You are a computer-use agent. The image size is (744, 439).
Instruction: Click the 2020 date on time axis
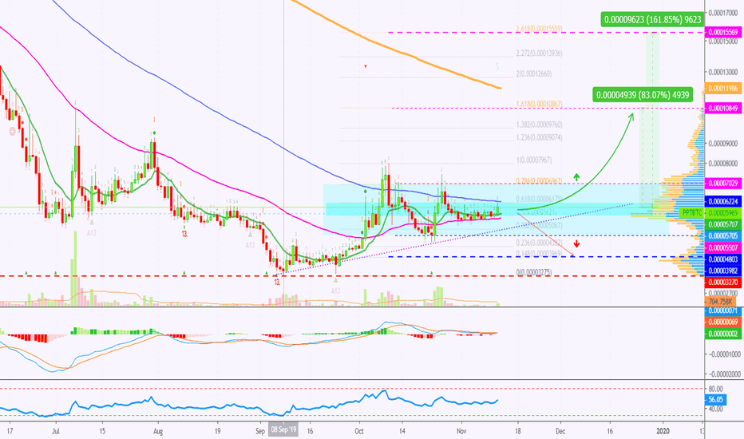[x=663, y=431]
